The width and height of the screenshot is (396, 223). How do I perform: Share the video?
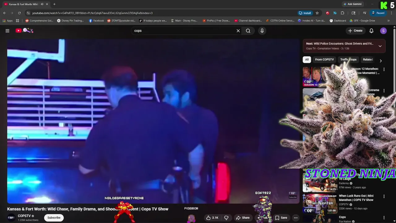point(243,218)
